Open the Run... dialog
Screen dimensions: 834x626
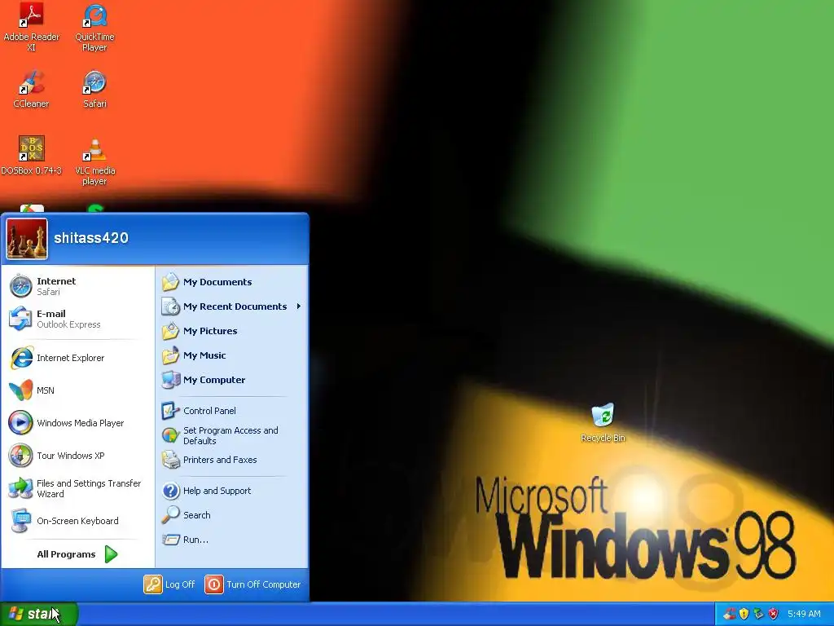point(232,540)
